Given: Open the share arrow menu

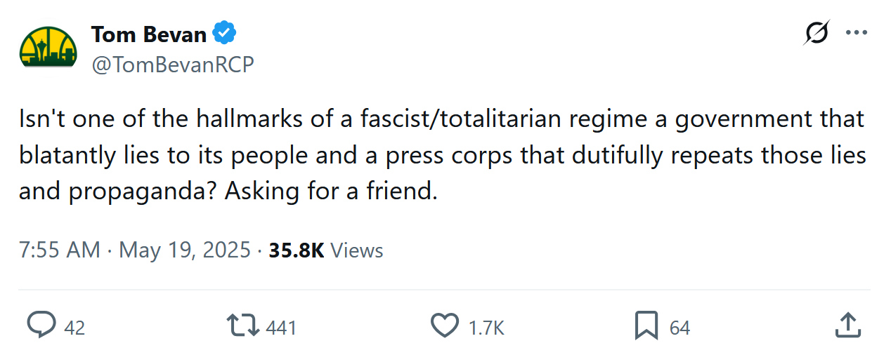Looking at the screenshot, I should 847,326.
